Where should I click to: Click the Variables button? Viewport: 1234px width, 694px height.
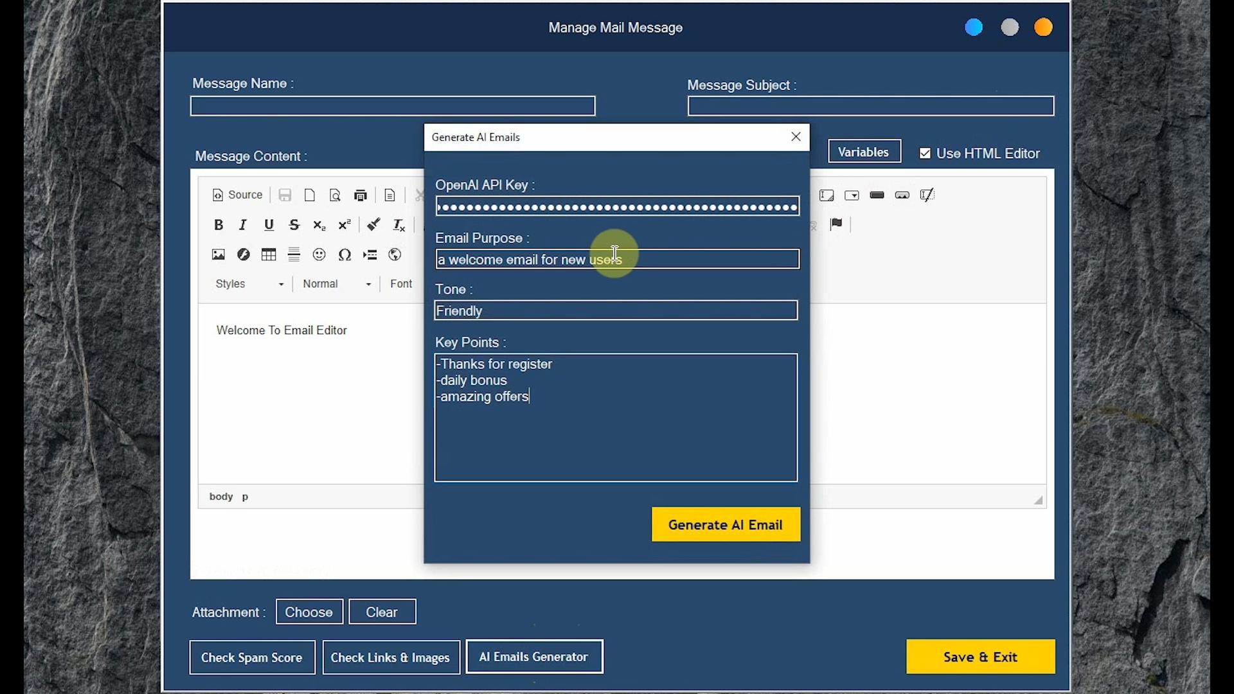pyautogui.click(x=864, y=152)
